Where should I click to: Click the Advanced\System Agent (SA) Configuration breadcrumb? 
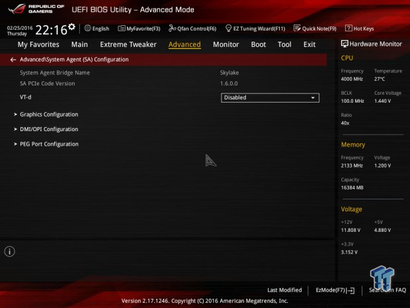coord(74,60)
